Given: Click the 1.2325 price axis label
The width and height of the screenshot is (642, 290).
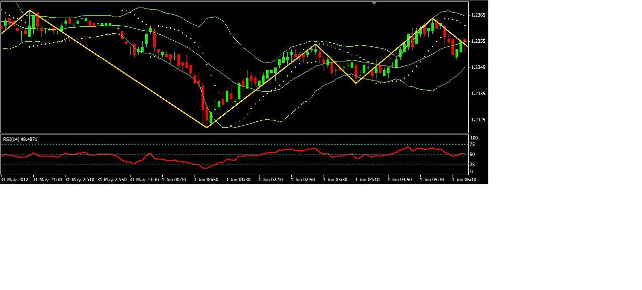Looking at the screenshot, I should (x=478, y=120).
